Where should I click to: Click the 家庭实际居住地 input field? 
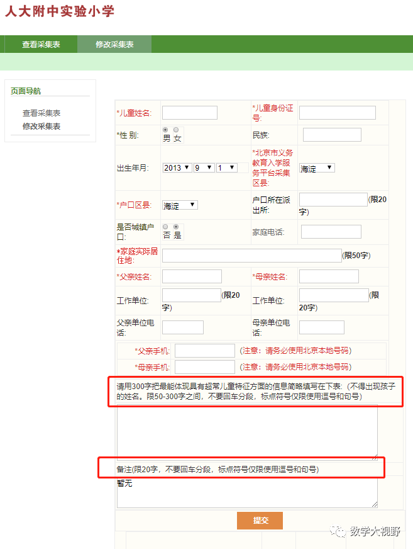coord(252,256)
